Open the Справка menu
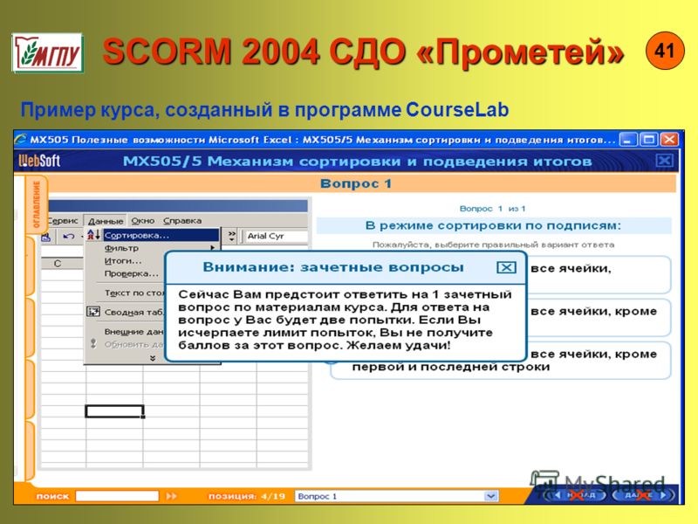The height and width of the screenshot is (524, 698). click(182, 221)
